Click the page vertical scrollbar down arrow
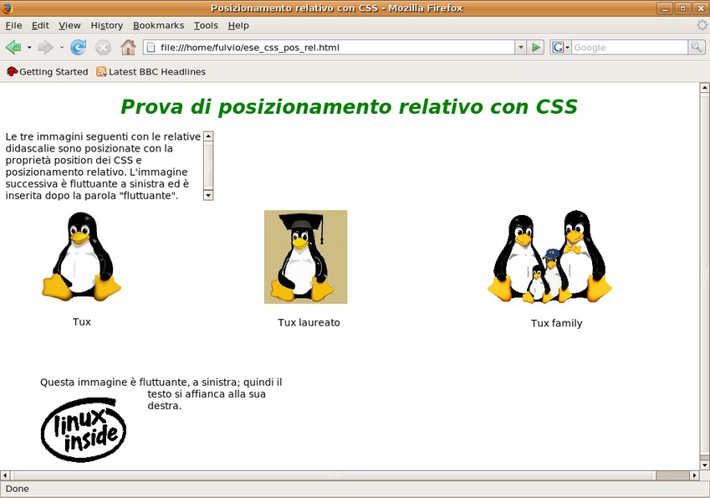Image resolution: width=710 pixels, height=498 pixels. click(x=705, y=465)
